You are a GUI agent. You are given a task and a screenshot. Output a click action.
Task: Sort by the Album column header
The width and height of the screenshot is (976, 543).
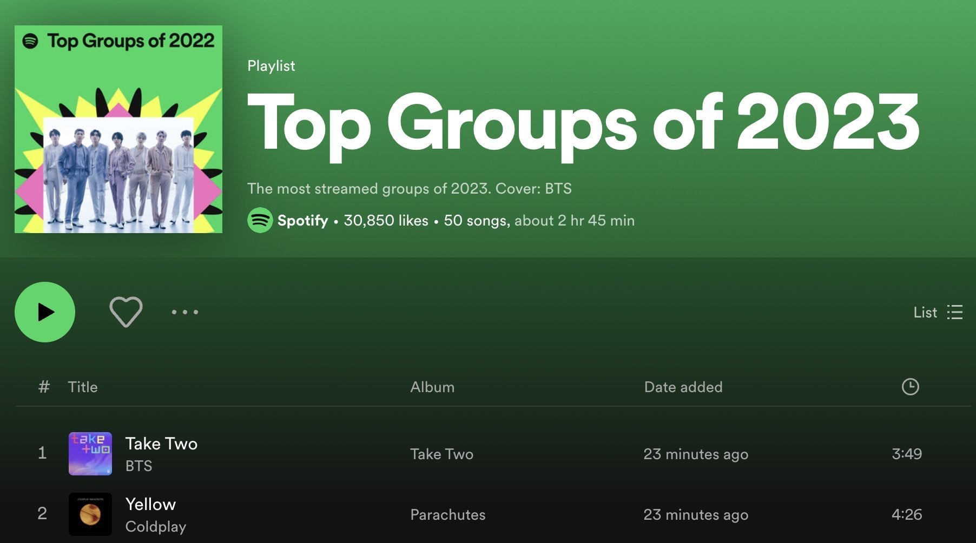point(432,387)
